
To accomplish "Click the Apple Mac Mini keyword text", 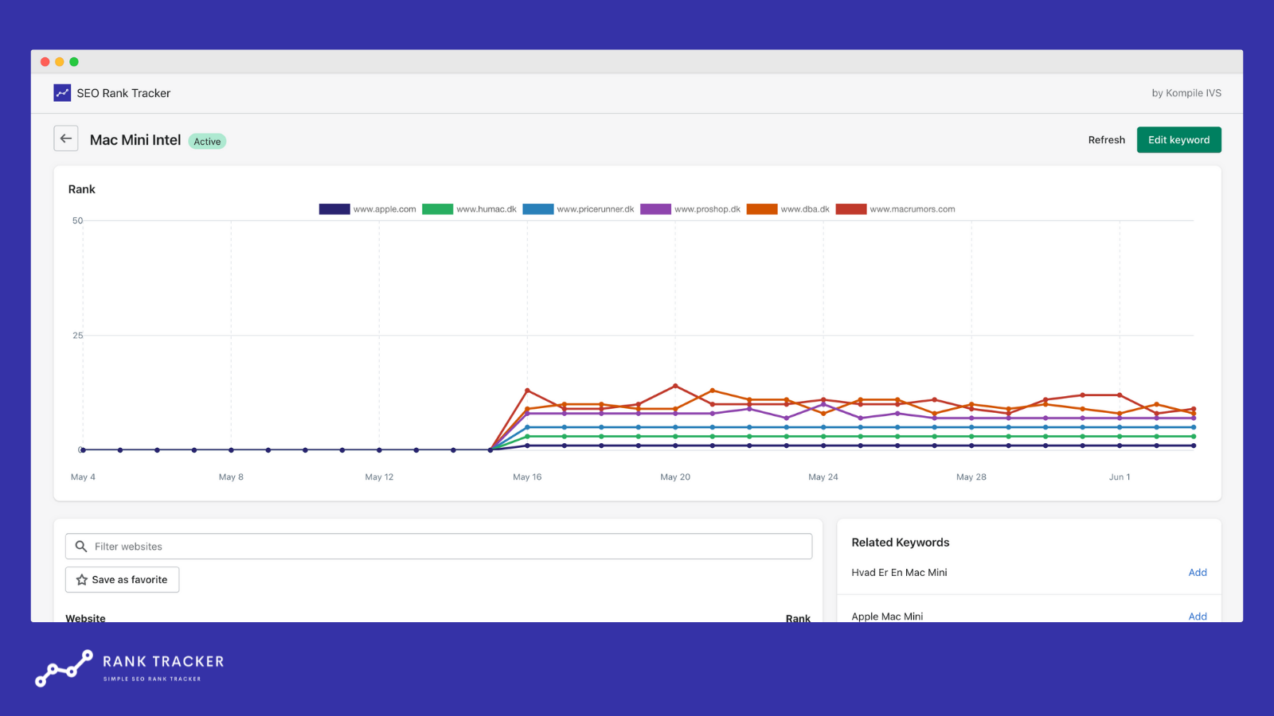I will (x=887, y=617).
